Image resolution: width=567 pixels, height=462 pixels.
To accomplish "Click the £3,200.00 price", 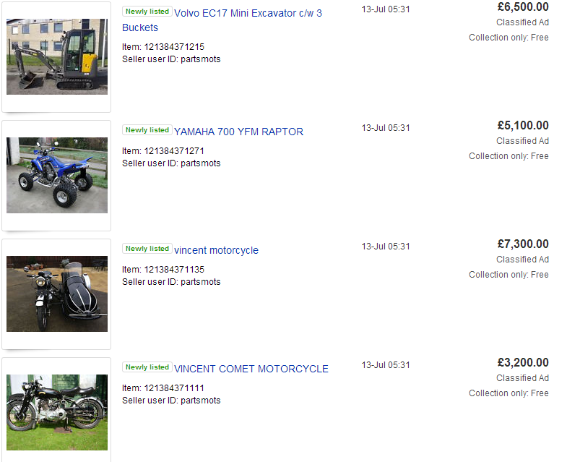I will [523, 362].
